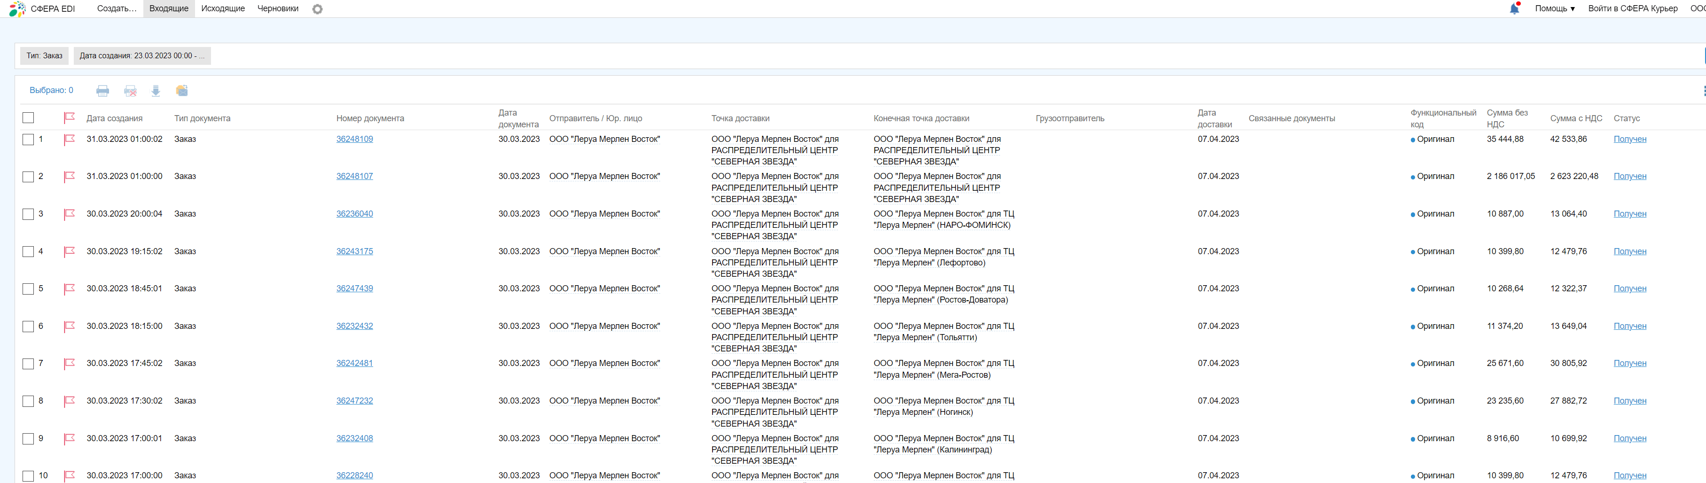Click the red flag on row 3

(70, 214)
